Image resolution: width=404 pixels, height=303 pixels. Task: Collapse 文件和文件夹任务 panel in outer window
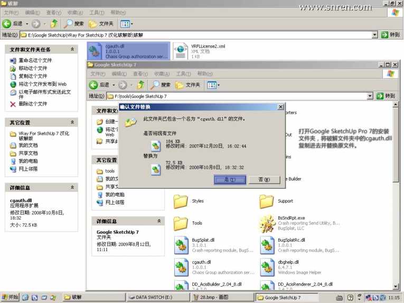coord(72,49)
